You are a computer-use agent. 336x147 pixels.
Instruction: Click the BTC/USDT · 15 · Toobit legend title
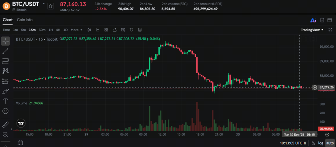(x=37, y=39)
